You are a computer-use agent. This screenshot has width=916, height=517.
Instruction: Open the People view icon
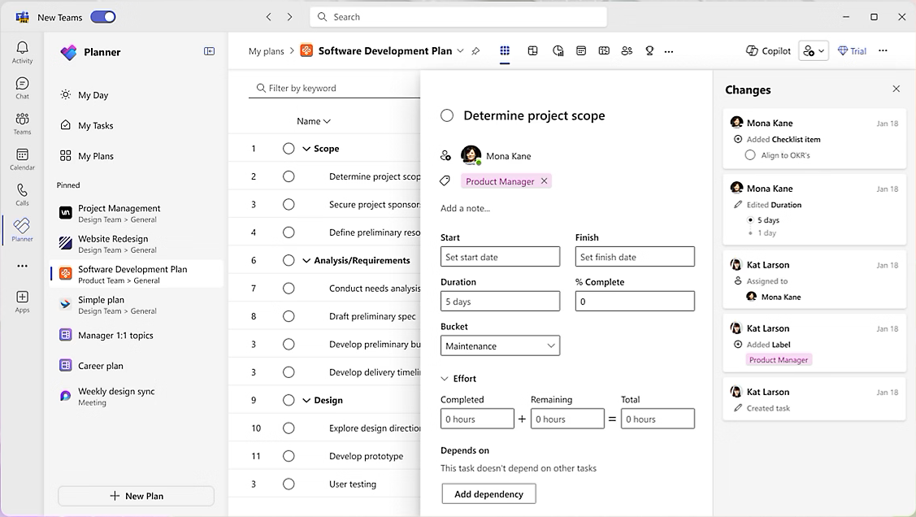(627, 51)
